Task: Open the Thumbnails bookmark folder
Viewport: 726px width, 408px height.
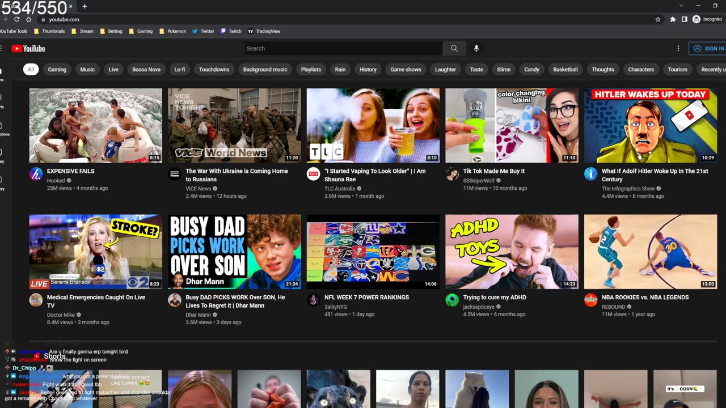Action: [x=49, y=31]
